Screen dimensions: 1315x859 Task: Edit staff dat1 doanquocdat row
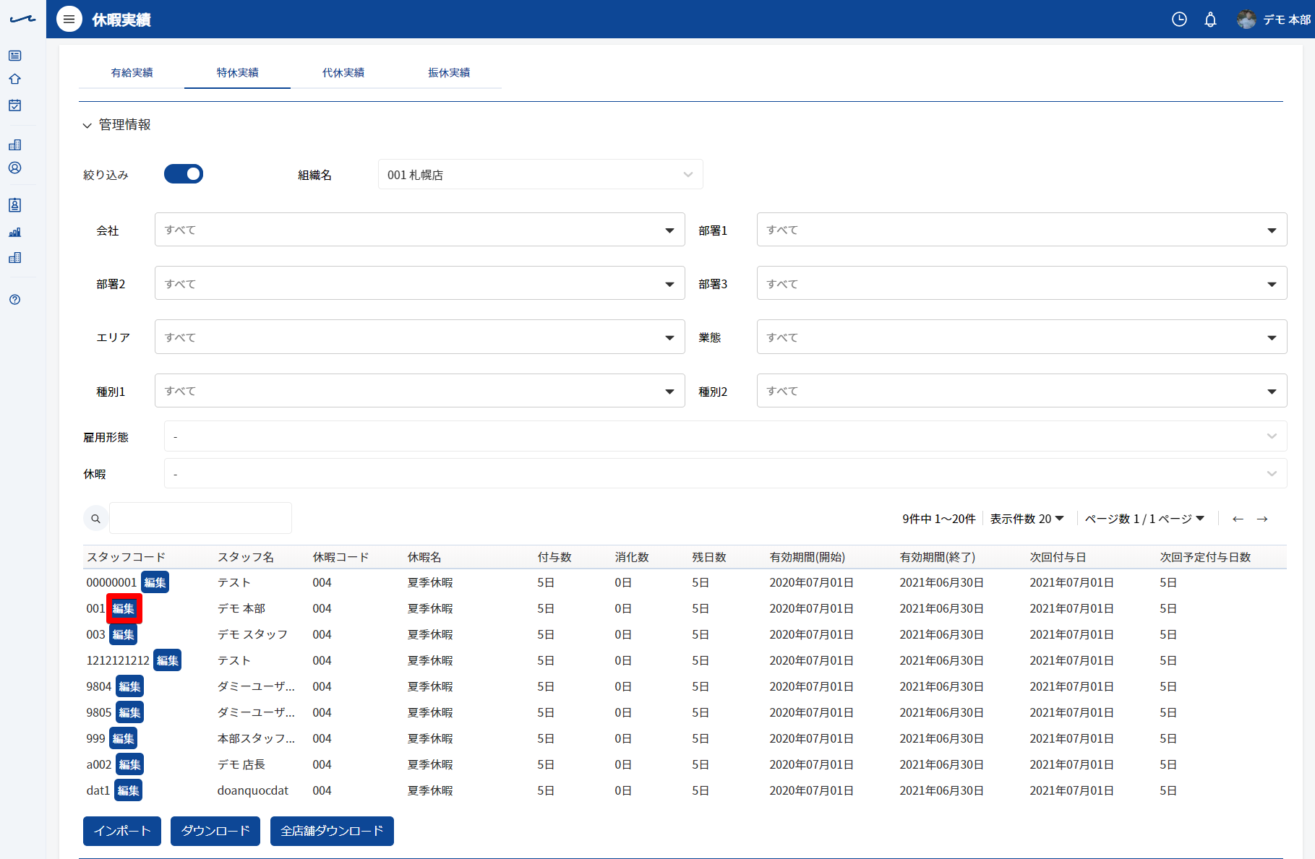click(x=128, y=790)
